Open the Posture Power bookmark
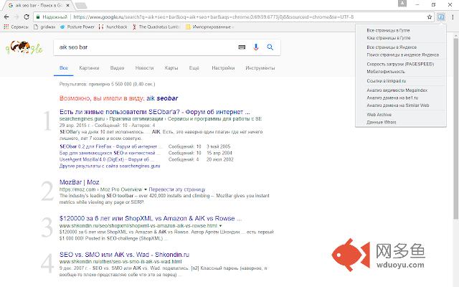Viewport: 459px width, 287px height. click(77, 27)
